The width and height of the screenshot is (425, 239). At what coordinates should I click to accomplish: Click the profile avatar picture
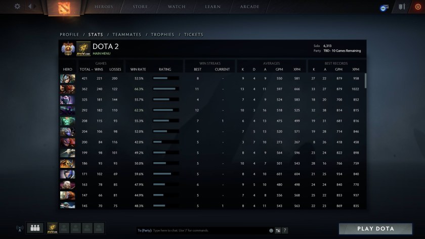[83, 49]
